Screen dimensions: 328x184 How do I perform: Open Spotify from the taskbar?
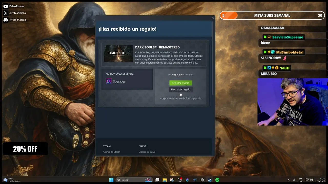217,180
